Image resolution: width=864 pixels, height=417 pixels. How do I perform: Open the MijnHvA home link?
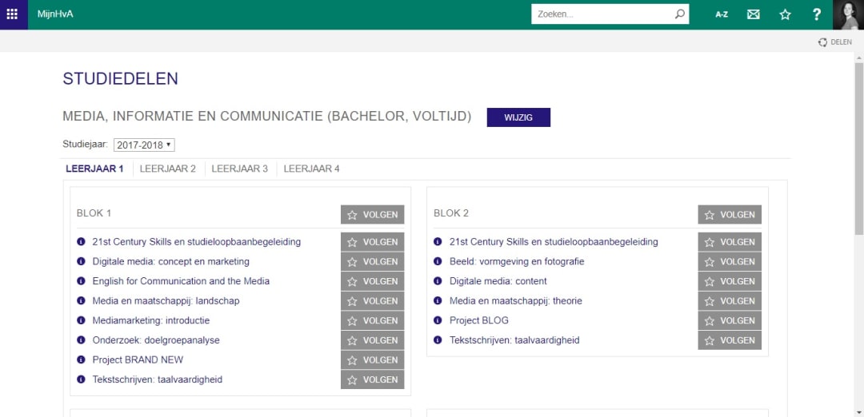coord(55,14)
